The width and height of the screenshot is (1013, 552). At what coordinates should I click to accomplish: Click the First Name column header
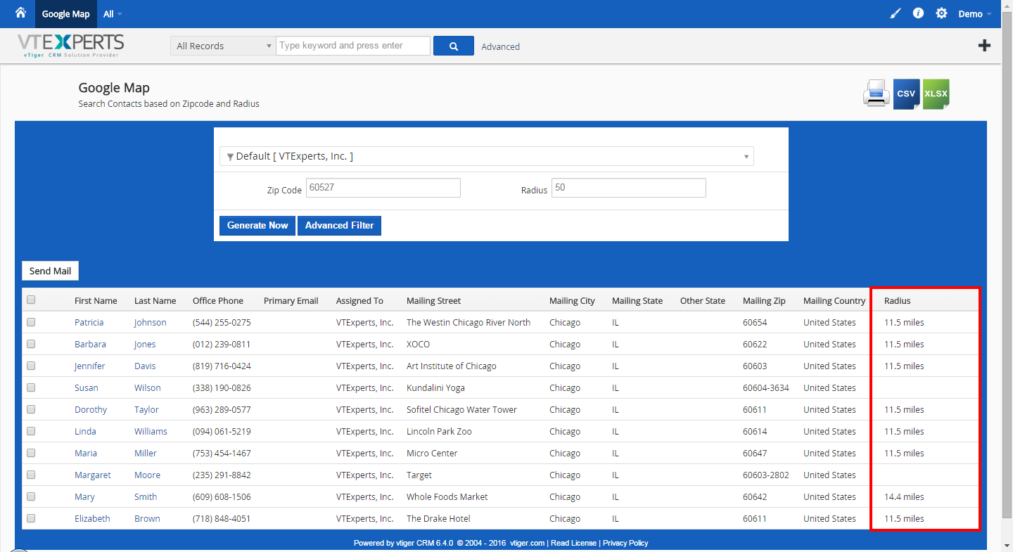[x=96, y=300]
